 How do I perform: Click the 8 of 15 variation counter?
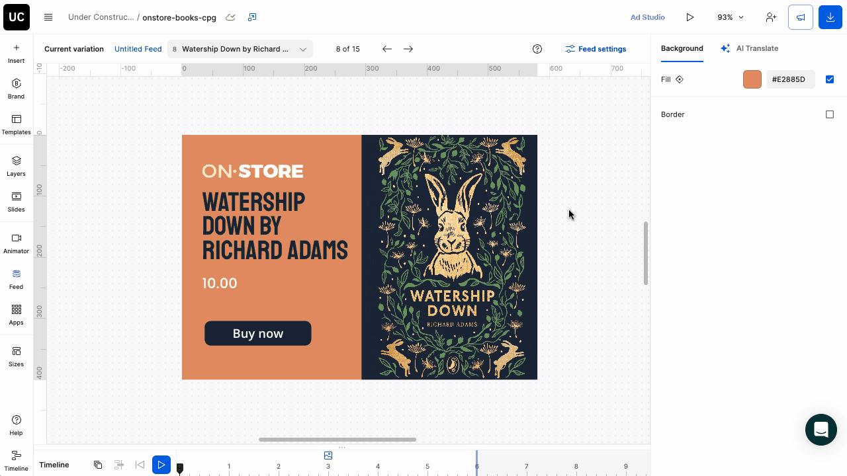pos(348,49)
